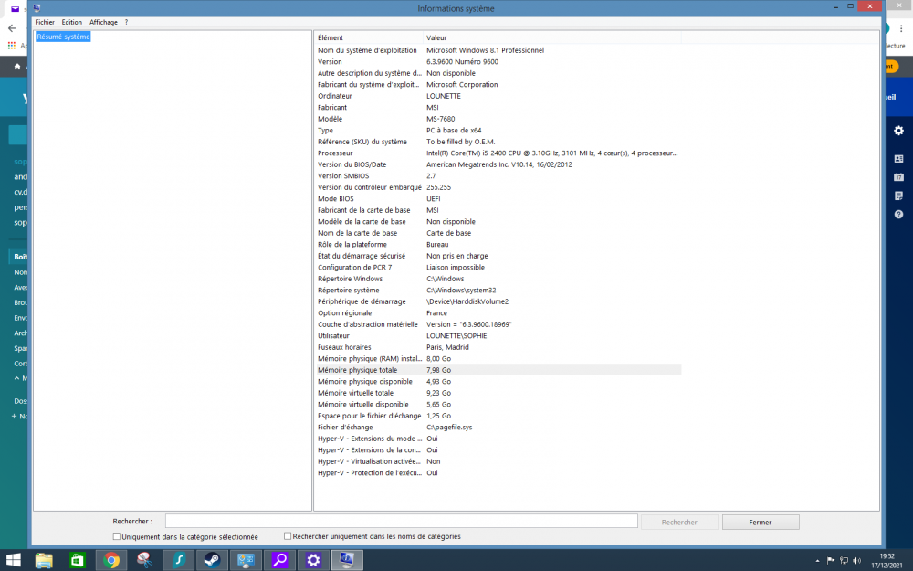
Task: Launch Surfshark from the taskbar
Action: [x=178, y=559]
